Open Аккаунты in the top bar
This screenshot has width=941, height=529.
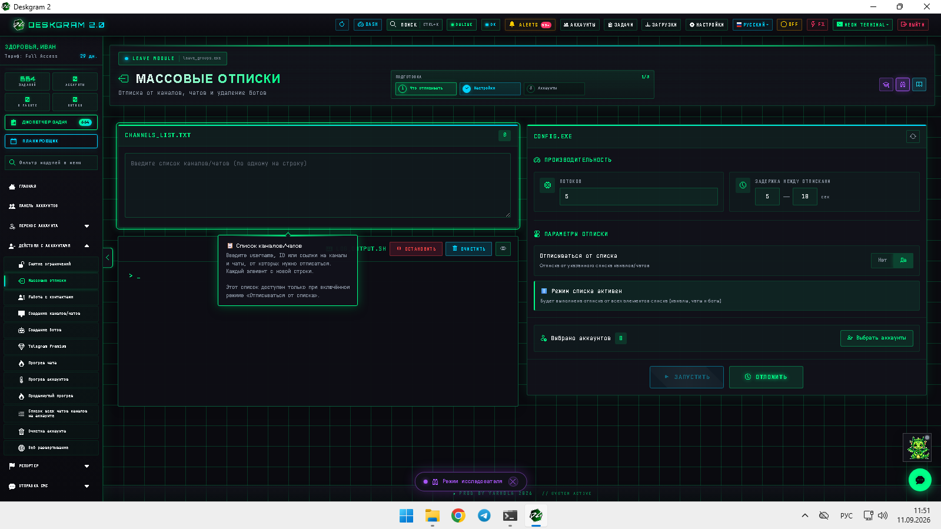[x=580, y=25]
